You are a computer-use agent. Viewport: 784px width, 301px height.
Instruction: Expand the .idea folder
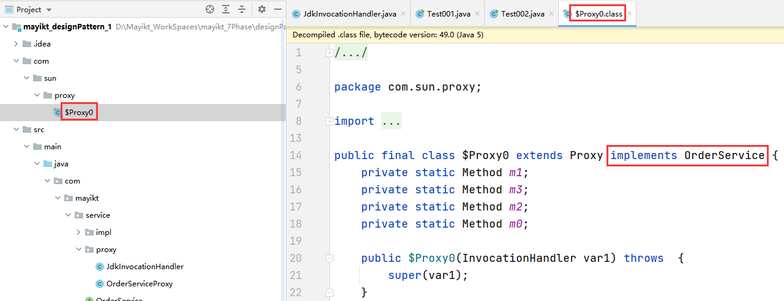click(16, 44)
